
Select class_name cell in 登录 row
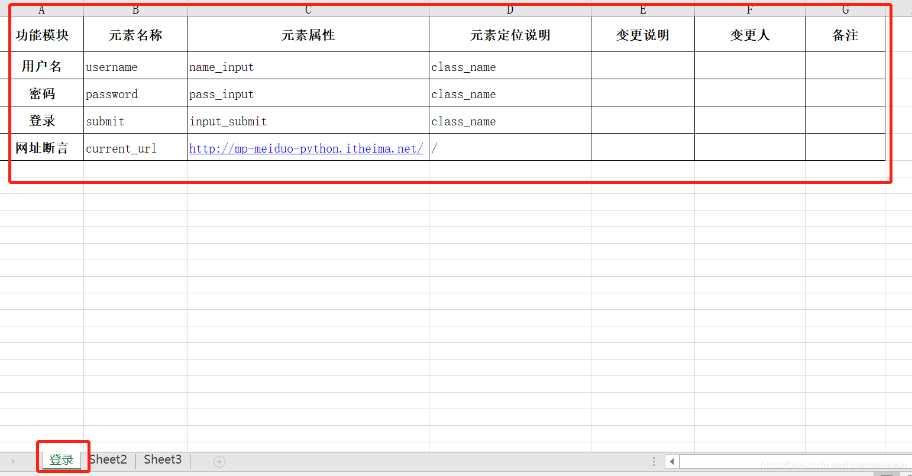[x=510, y=120]
